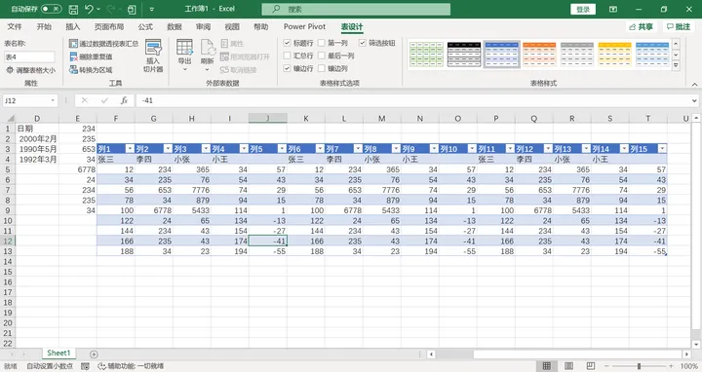Uncheck the 筛选按钮 filter button checkbox

(362, 43)
